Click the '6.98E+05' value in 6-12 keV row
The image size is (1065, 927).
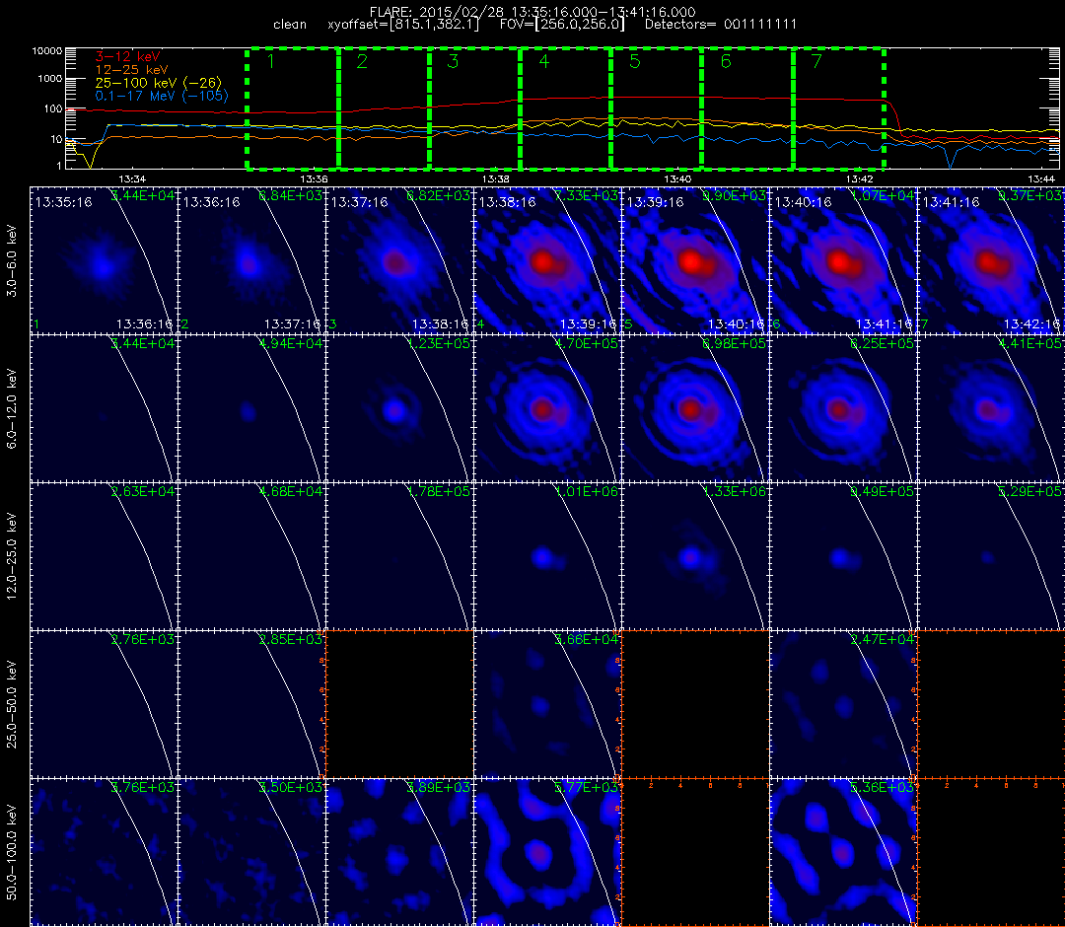(735, 343)
